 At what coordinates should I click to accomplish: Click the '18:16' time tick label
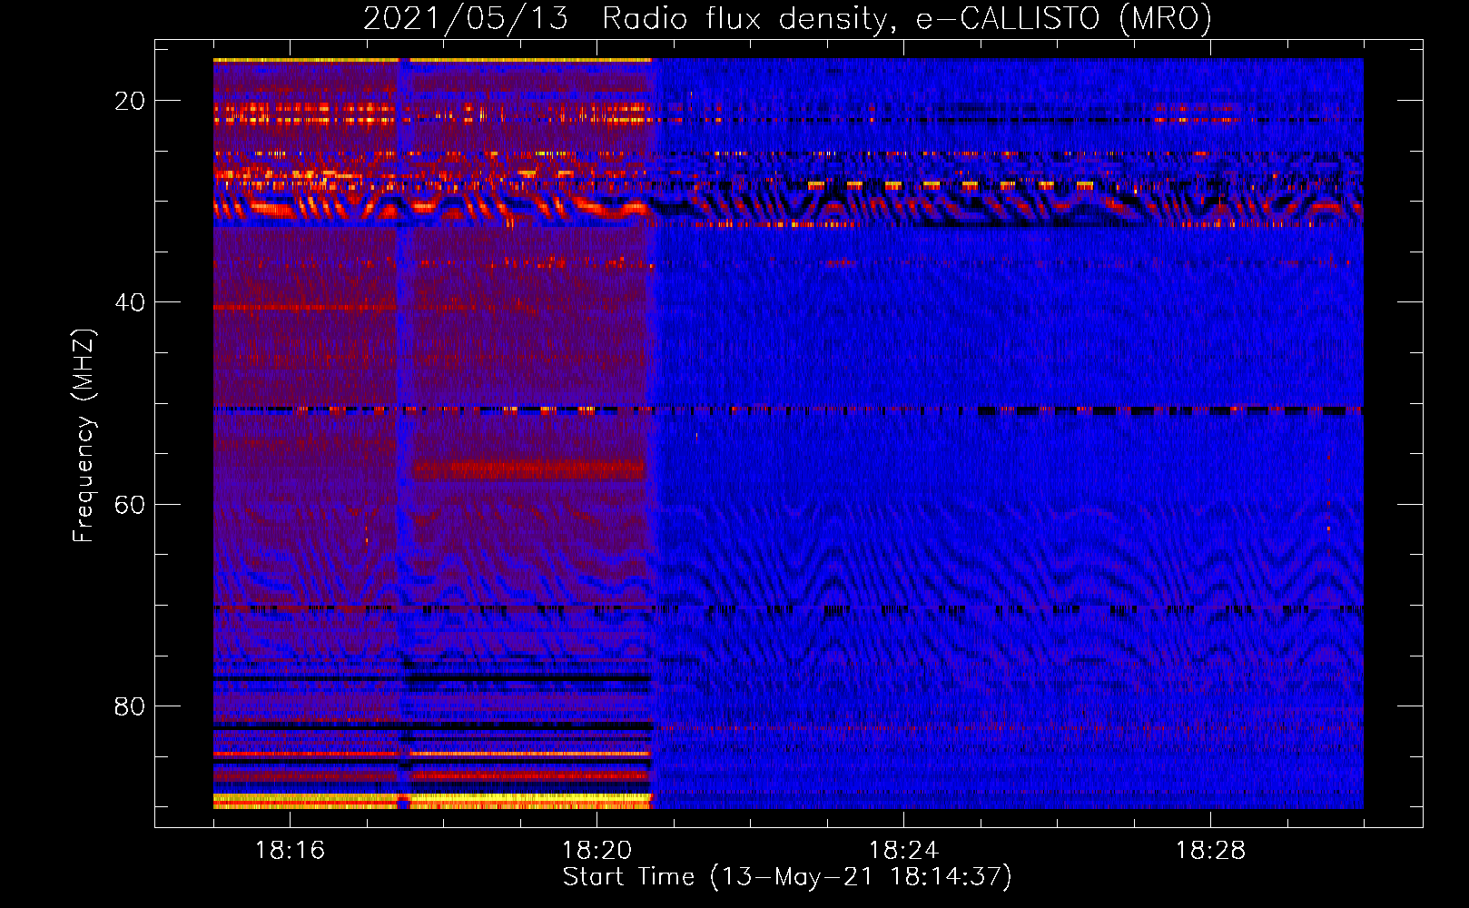(x=290, y=851)
